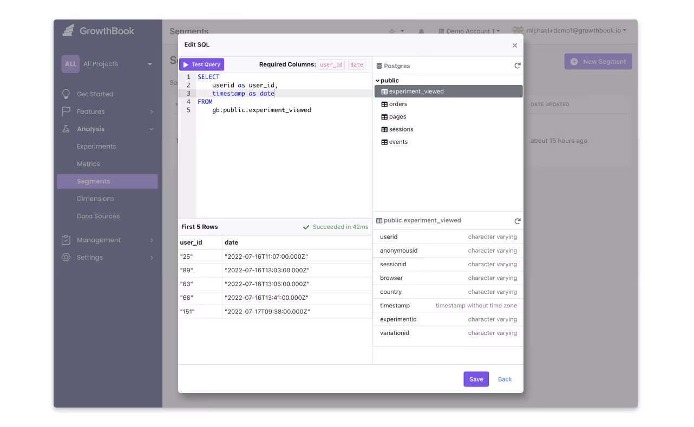
Task: Click the notification bell icon
Action: pos(421,31)
